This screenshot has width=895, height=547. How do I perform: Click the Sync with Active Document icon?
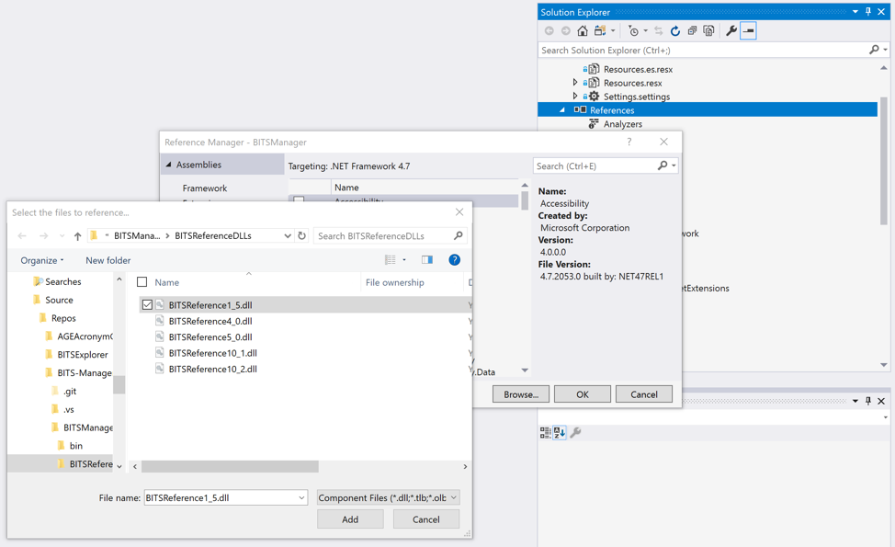(659, 31)
